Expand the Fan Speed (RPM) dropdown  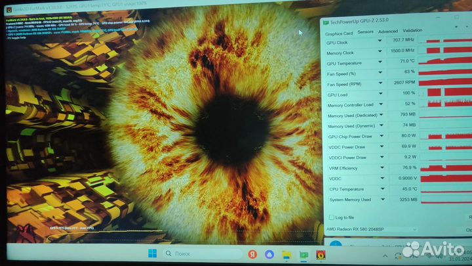tap(380, 84)
